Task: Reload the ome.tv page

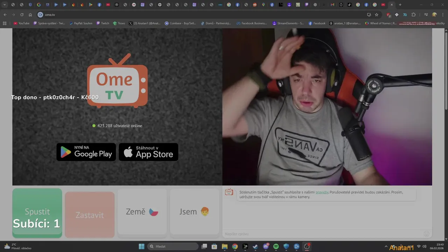Action: point(22,15)
